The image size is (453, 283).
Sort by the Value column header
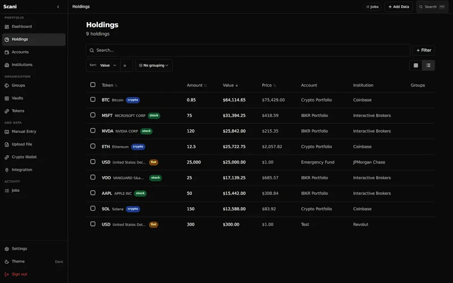pyautogui.click(x=230, y=85)
